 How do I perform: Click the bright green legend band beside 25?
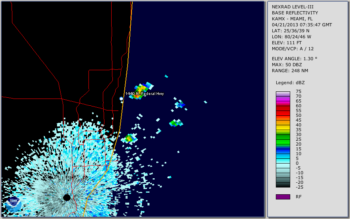283,142
